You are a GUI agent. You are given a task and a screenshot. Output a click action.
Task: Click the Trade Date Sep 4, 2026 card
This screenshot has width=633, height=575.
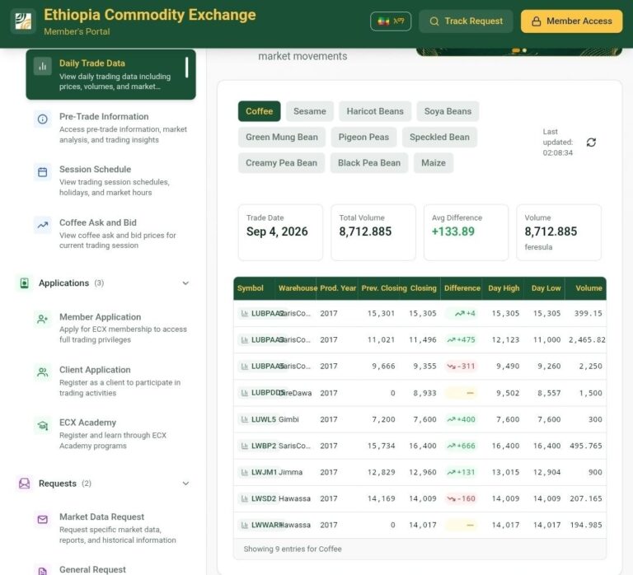click(x=280, y=232)
